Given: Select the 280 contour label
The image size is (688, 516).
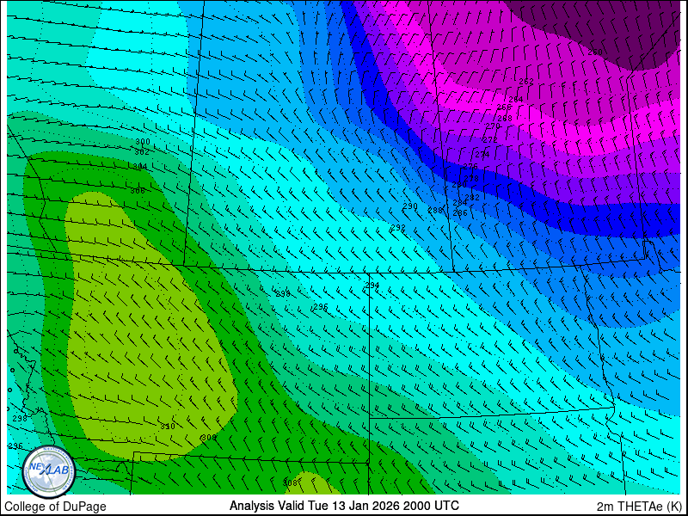Looking at the screenshot, I should tap(459, 185).
